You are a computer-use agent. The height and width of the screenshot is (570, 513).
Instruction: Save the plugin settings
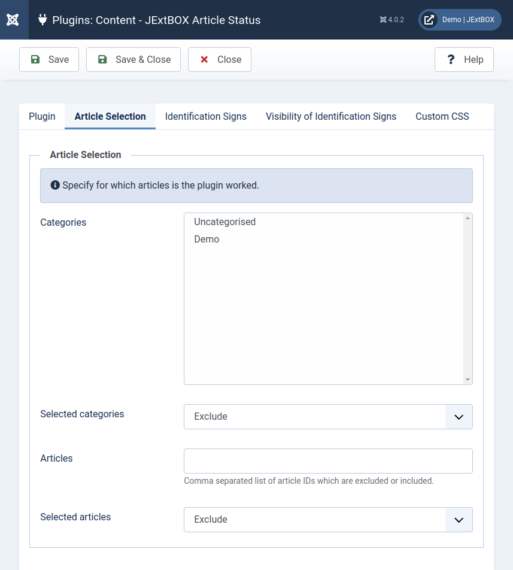tap(49, 60)
